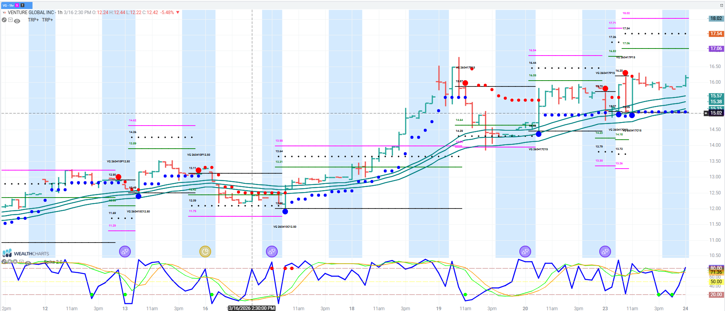The width and height of the screenshot is (725, 311).
Task: Collapse the main chart legend with minus box
Action: point(11,20)
